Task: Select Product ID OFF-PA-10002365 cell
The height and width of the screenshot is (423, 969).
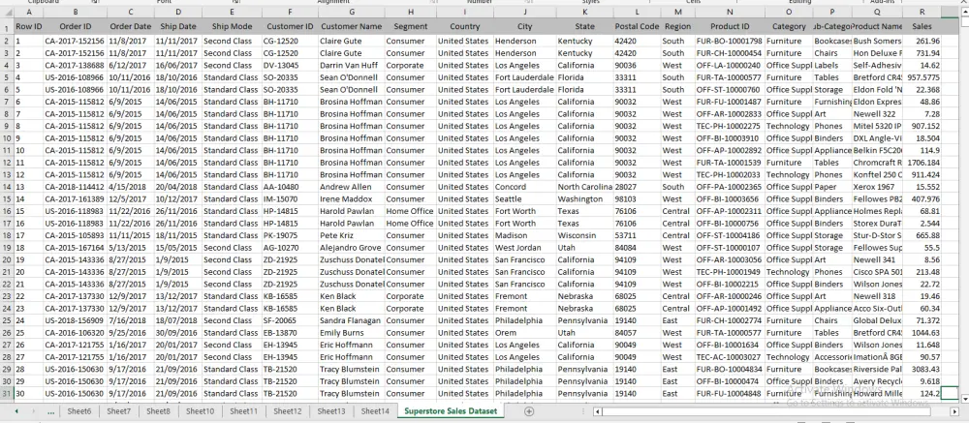Action: pos(730,187)
